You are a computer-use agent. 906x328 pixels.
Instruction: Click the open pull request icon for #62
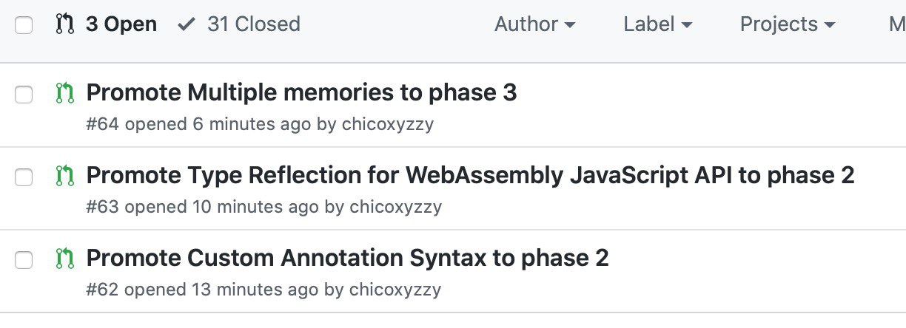coord(65,259)
